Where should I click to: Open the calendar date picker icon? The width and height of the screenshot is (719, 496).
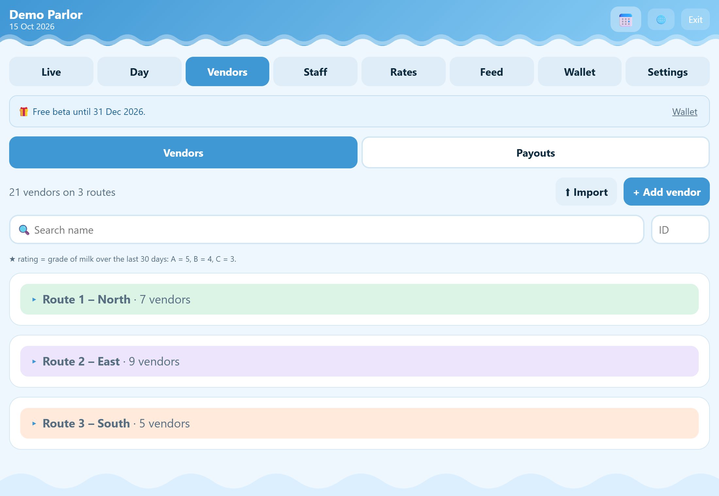click(626, 20)
